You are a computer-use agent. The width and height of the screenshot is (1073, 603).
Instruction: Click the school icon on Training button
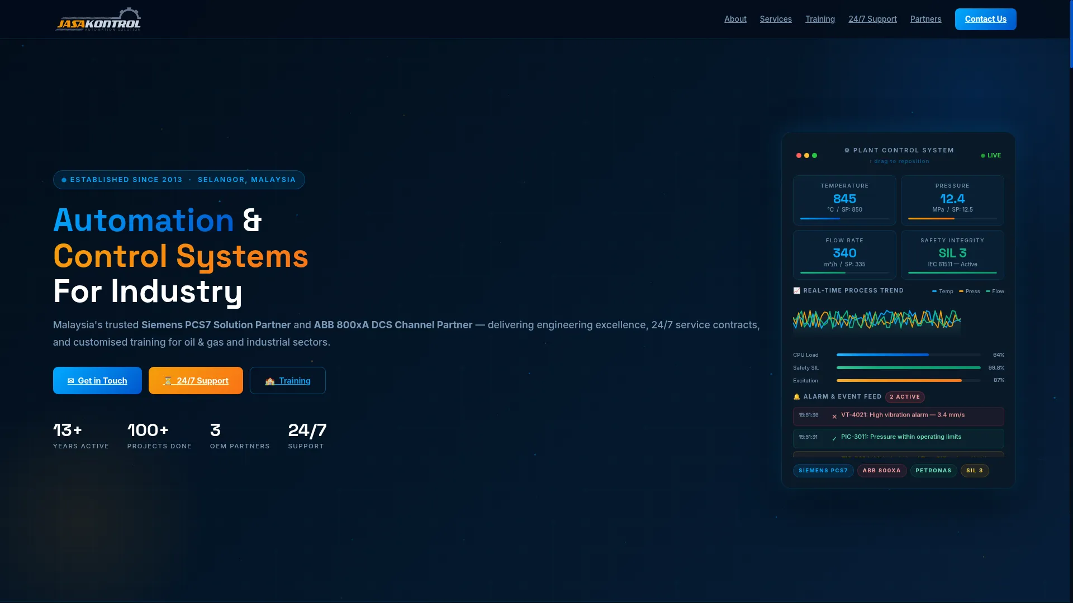[270, 381]
